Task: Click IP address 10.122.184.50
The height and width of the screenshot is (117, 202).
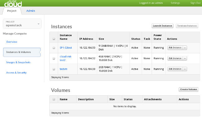Action: (x=87, y=69)
